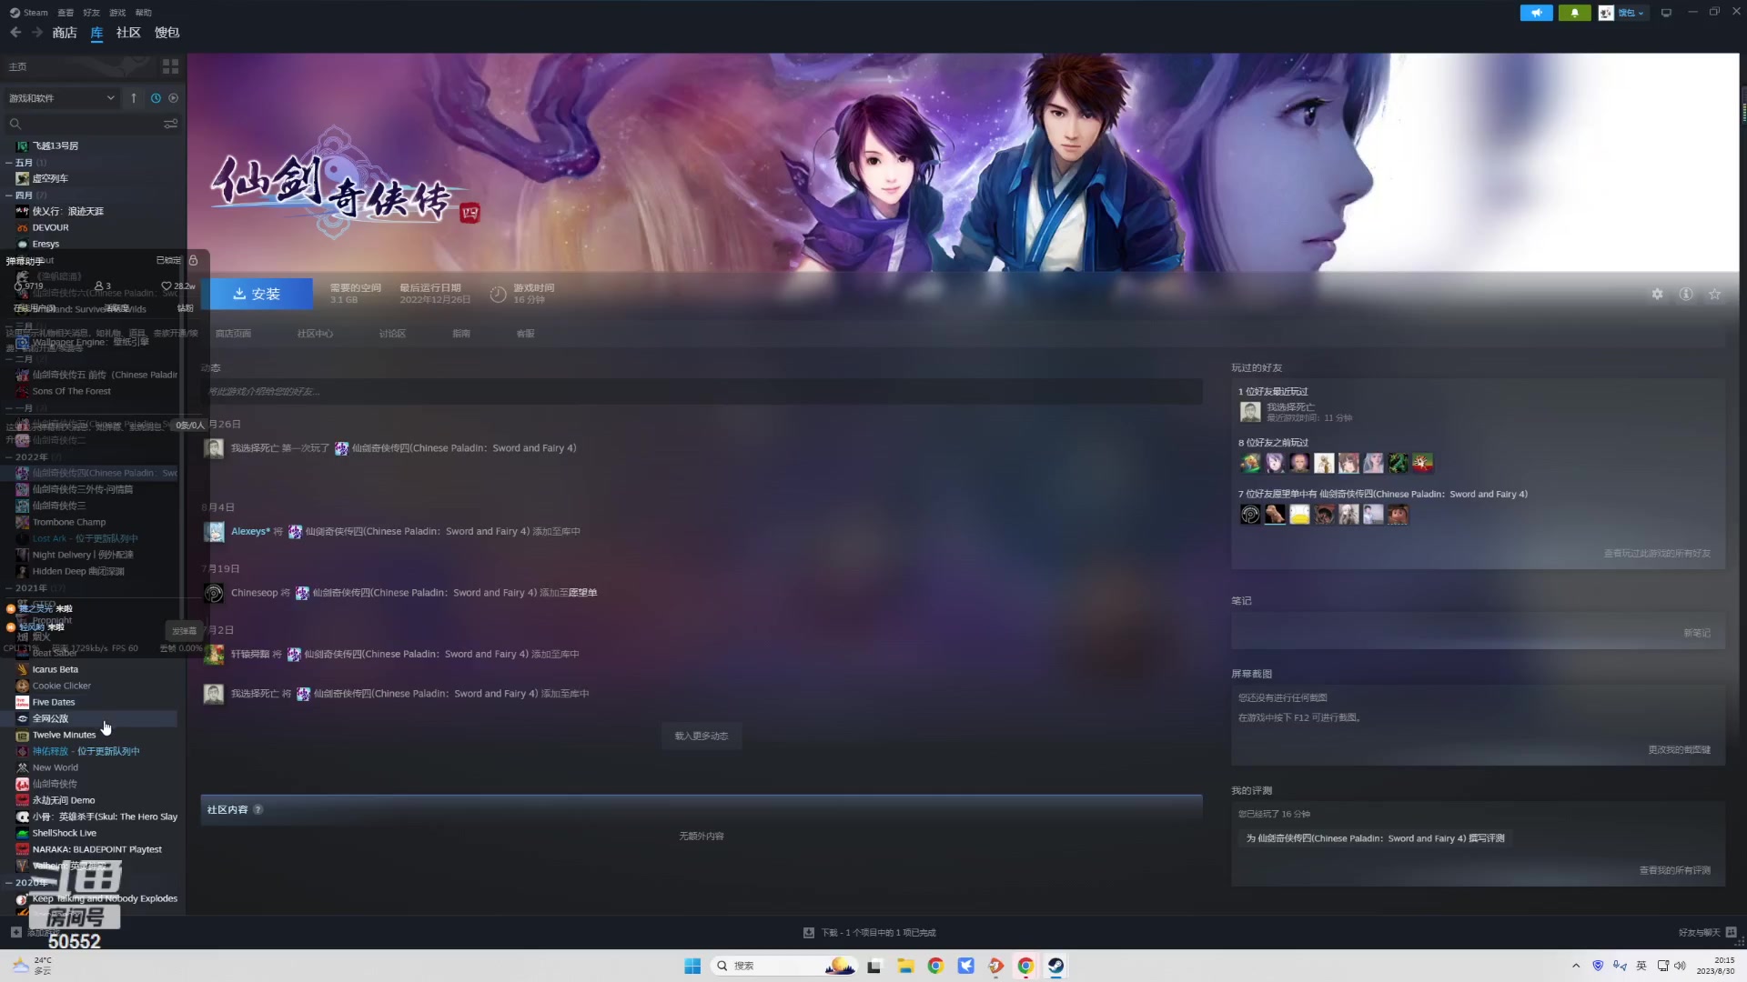Open the 馒包 profile tab
Screen dimensions: 1747x982
tap(167, 33)
